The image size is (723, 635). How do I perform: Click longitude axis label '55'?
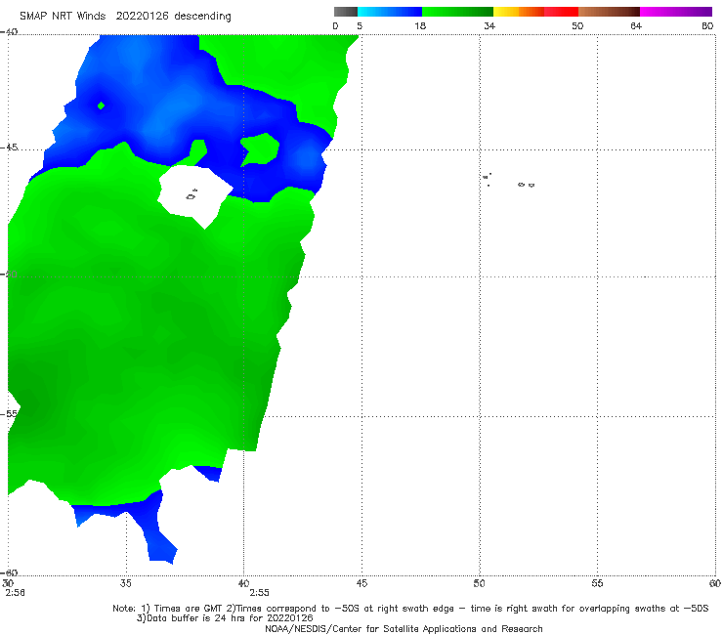(597, 583)
